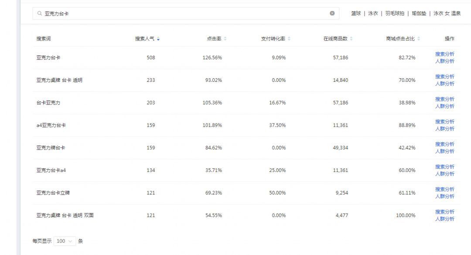Select the 泳衣 hot keyword

(x=373, y=13)
